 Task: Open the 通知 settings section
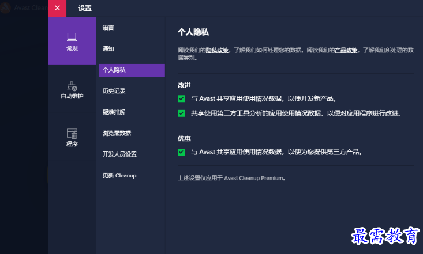click(108, 49)
